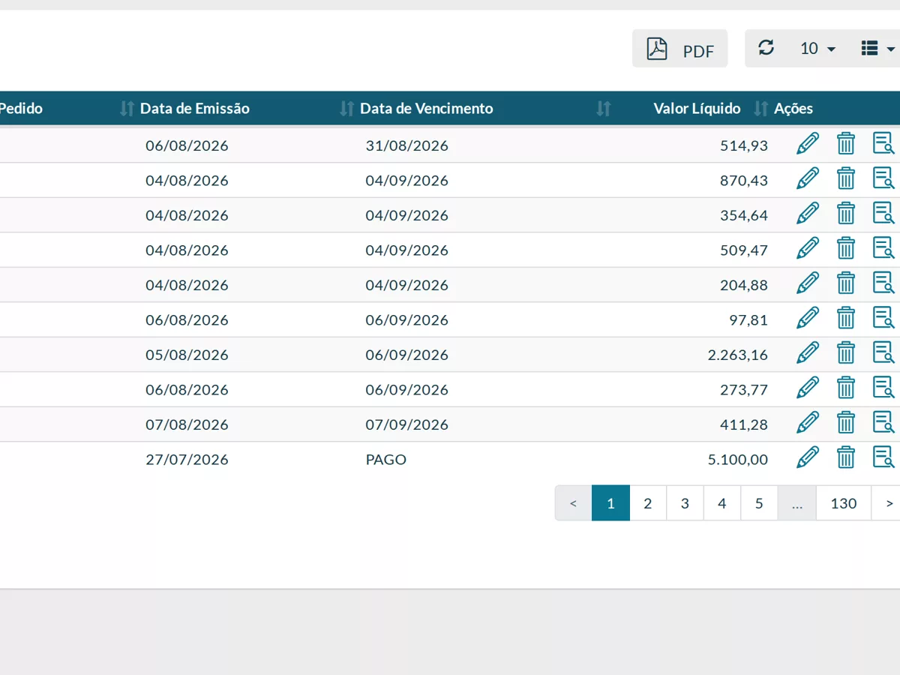Delete the PAGO row of 5.100,00
The width and height of the screenshot is (900, 675).
coord(846,457)
